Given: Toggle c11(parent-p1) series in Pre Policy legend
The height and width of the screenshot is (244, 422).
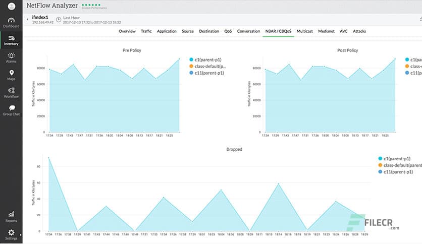Looking at the screenshot, I should pos(206,73).
